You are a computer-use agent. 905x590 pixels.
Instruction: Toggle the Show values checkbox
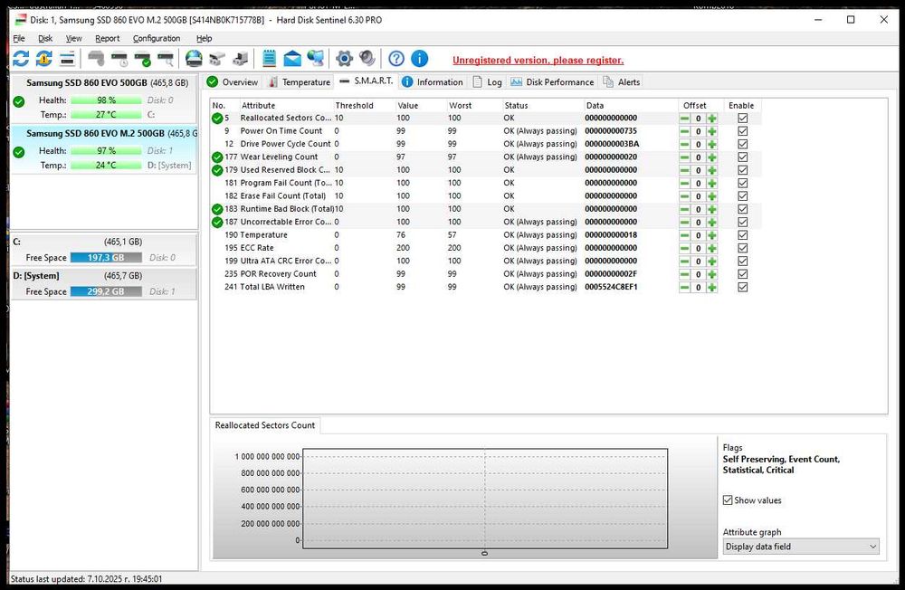pyautogui.click(x=729, y=500)
